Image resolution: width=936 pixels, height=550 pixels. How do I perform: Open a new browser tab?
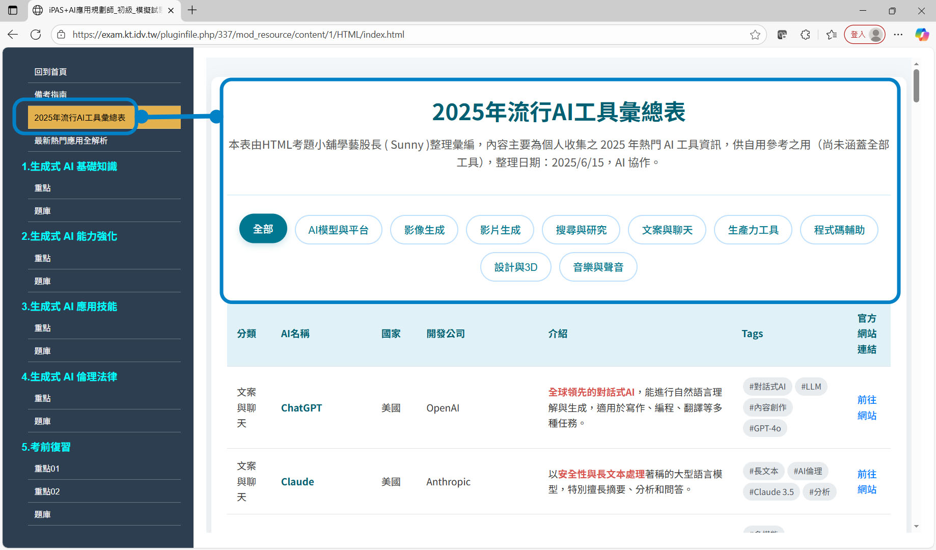coord(192,10)
